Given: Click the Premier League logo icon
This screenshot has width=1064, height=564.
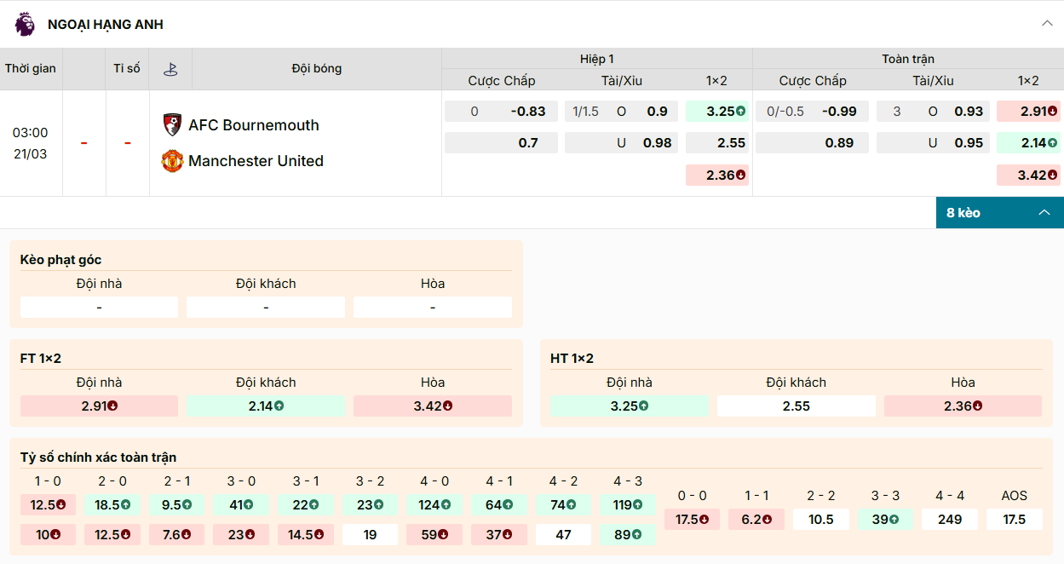Looking at the screenshot, I should point(25,24).
